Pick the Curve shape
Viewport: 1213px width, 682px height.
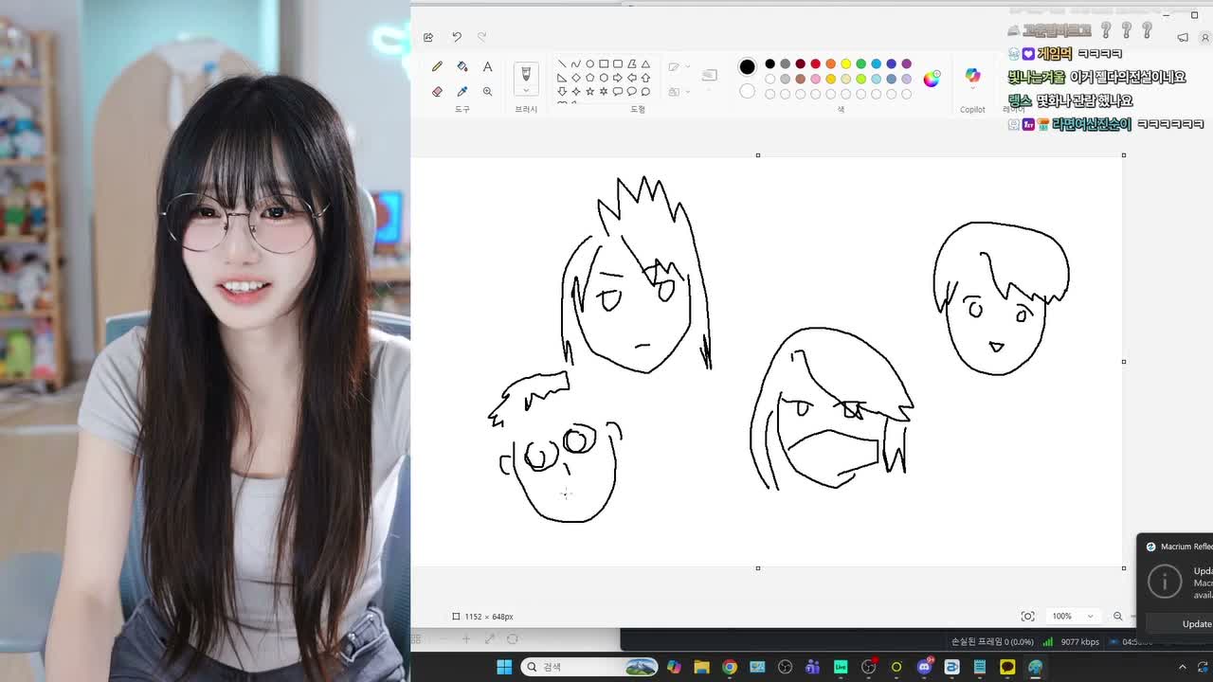[575, 64]
